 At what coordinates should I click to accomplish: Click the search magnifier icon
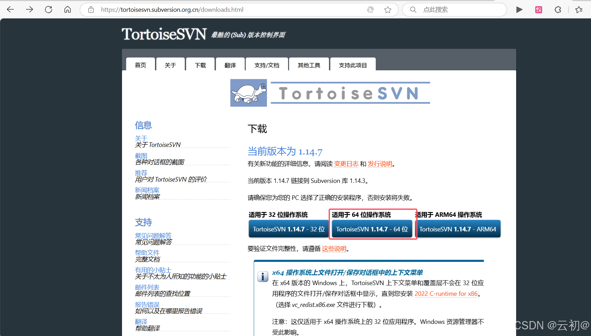413,10
